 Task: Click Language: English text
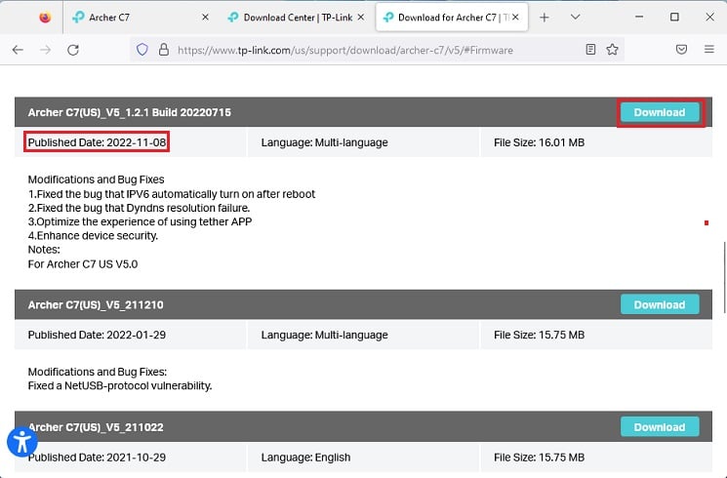click(x=305, y=458)
